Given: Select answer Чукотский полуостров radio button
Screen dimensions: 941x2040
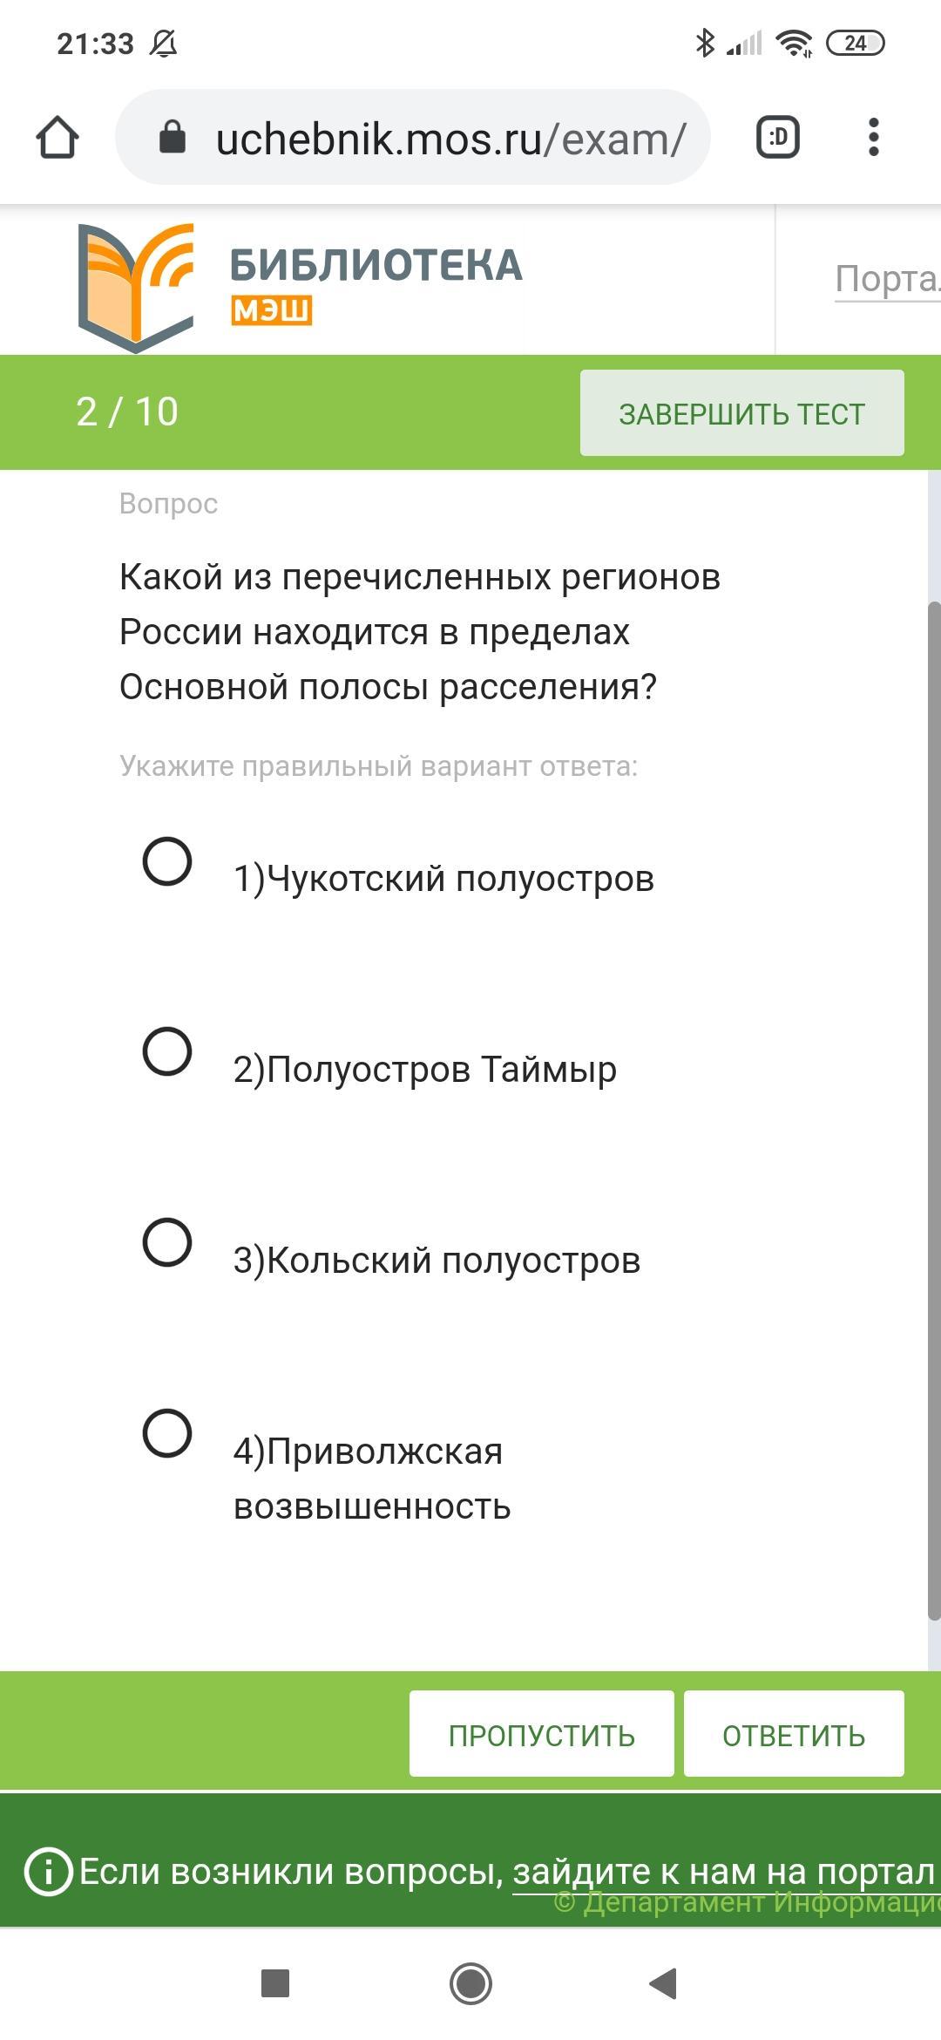Looking at the screenshot, I should tap(167, 861).
